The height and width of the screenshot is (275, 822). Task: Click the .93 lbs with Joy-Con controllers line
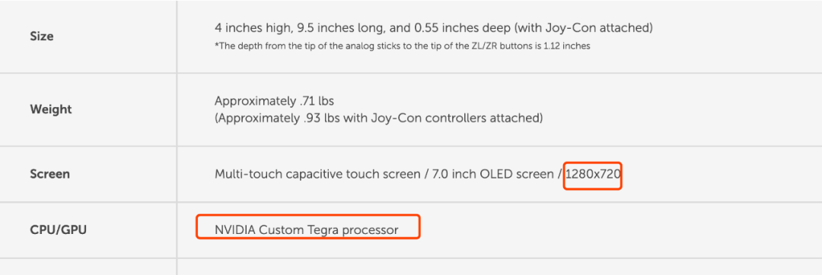point(378,119)
